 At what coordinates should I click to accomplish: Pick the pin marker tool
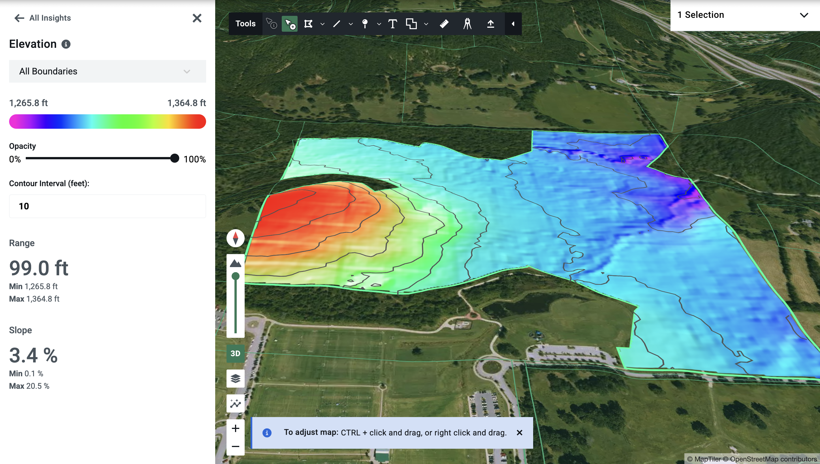(364, 23)
